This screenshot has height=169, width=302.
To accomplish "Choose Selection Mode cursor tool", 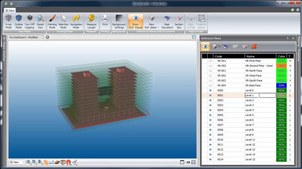I will (63, 22).
